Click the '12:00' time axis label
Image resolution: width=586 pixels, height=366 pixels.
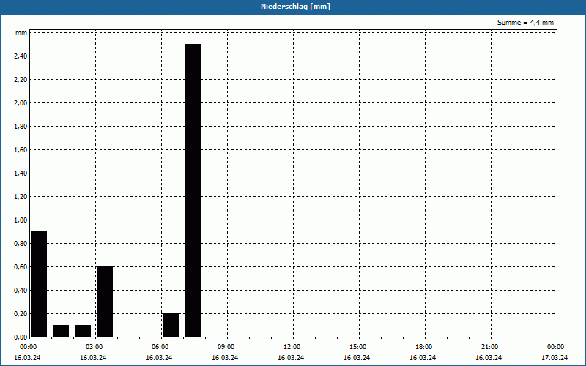click(x=292, y=347)
